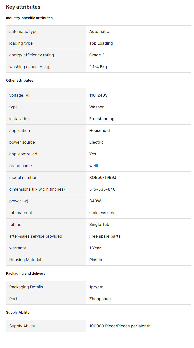The height and width of the screenshot is (348, 194).
Task: Click the installation value Freestanding
Action: pos(102,119)
